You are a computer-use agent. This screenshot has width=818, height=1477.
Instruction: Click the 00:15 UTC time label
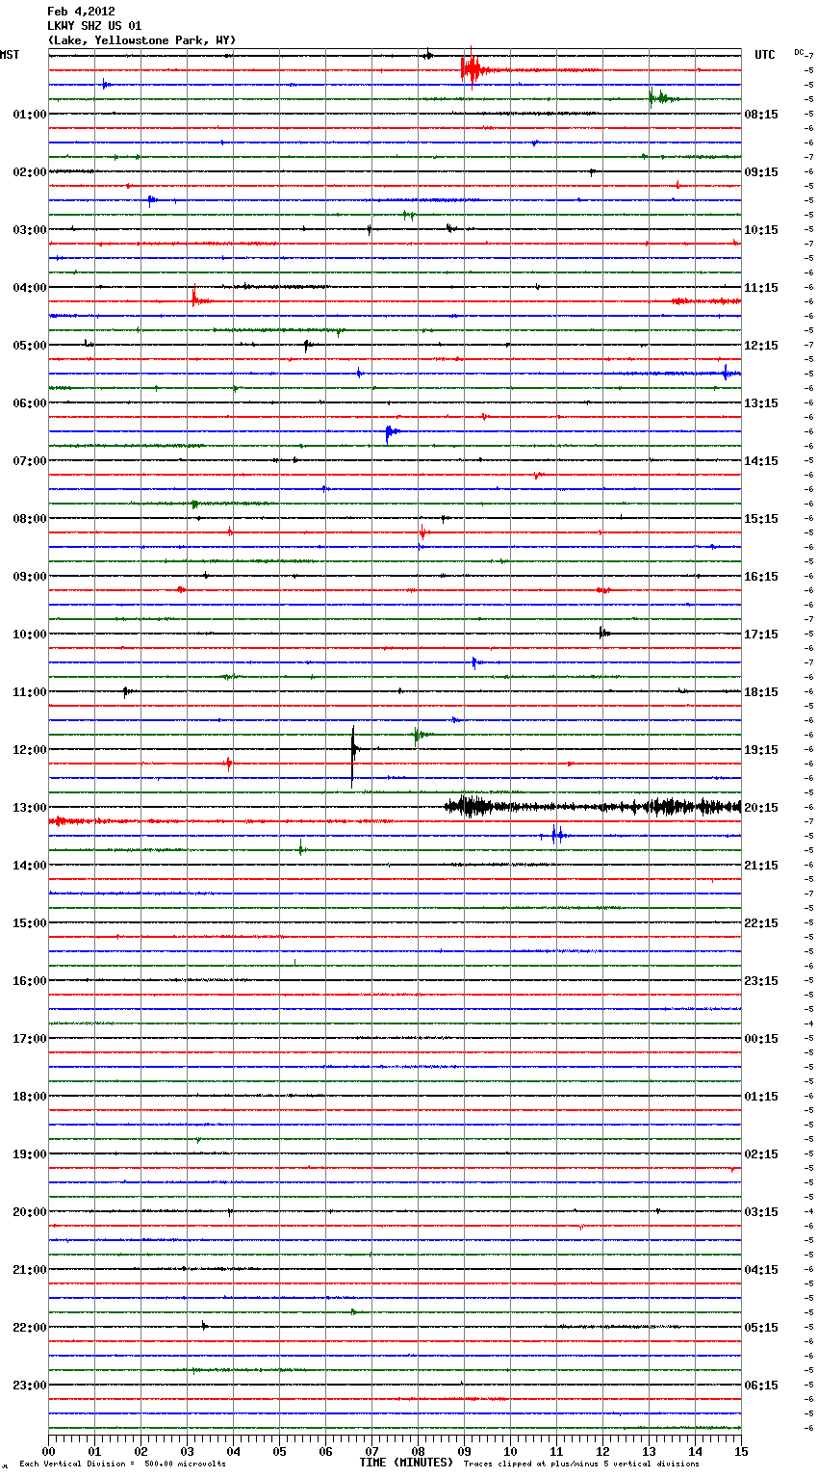point(761,1038)
